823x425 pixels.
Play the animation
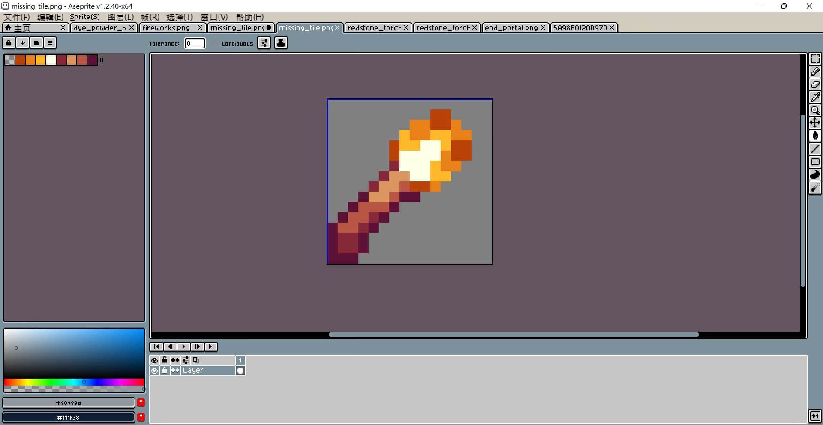coord(184,347)
